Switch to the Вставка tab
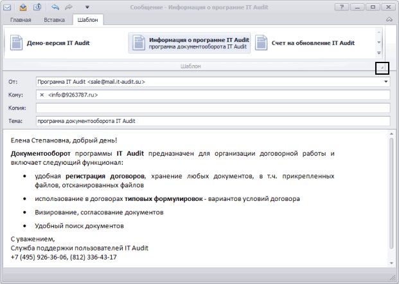The height and width of the screenshot is (284, 399). tap(54, 20)
